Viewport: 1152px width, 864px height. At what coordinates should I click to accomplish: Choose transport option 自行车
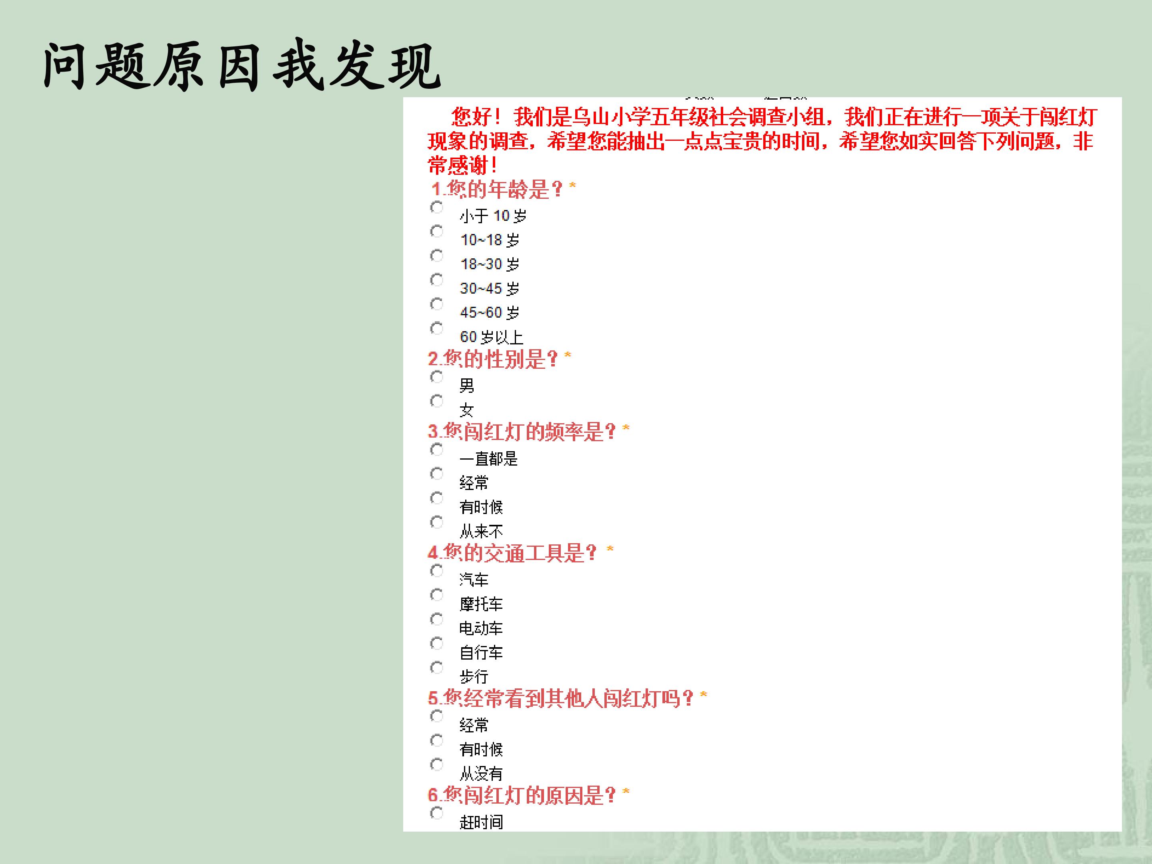click(436, 643)
